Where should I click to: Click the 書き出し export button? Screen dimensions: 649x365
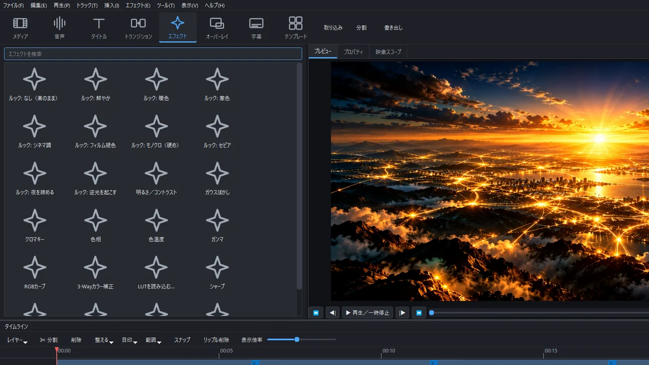click(x=393, y=28)
